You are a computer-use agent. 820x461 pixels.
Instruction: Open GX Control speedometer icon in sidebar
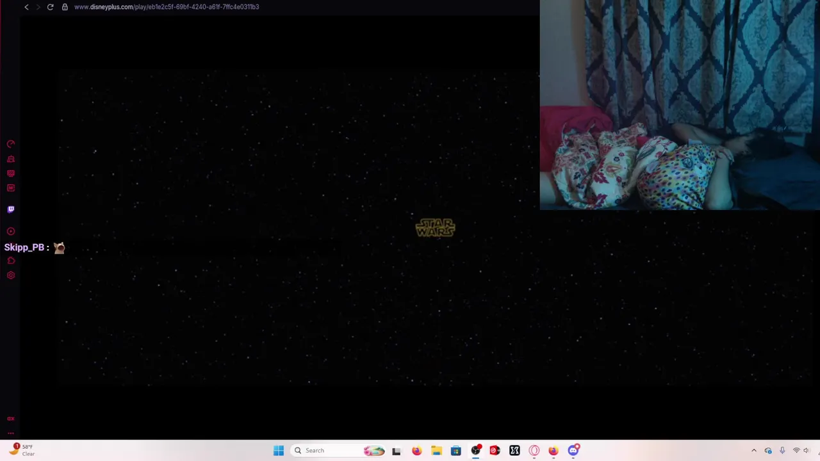(x=11, y=144)
